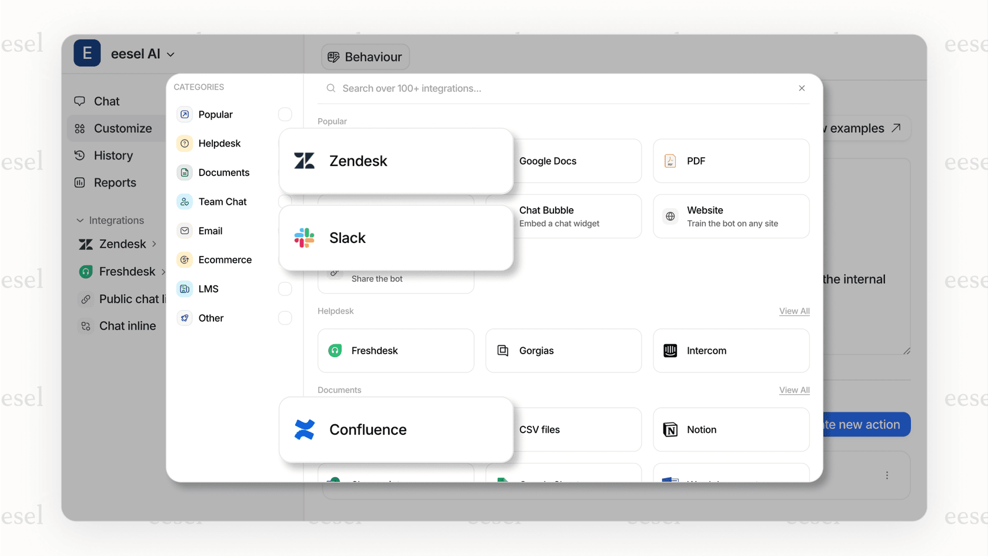This screenshot has height=556, width=988.
Task: Expand the Zendesk entry under Integrations
Action: coord(154,244)
